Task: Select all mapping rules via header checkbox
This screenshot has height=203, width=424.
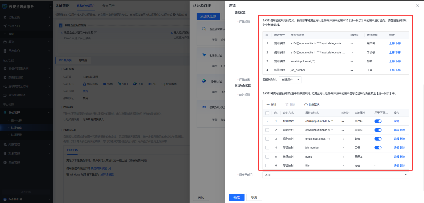Action: point(267,113)
